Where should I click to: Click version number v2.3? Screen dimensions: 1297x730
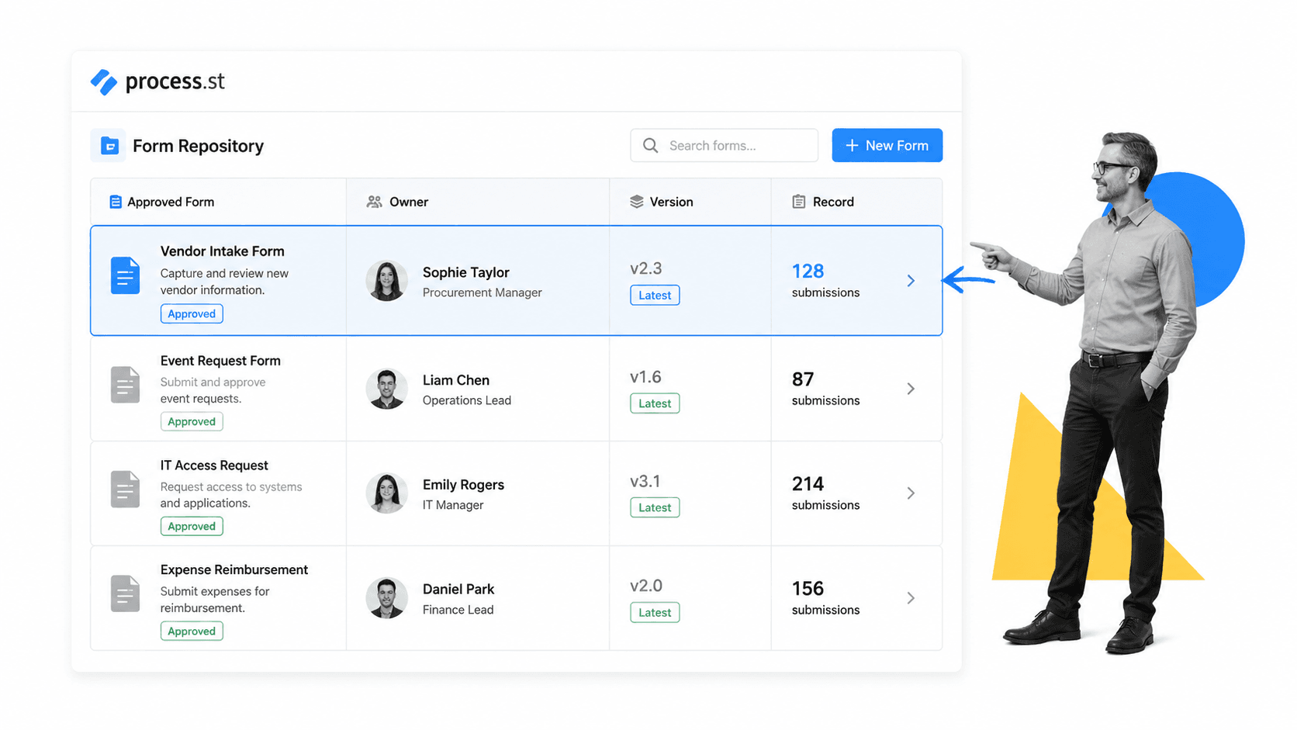point(645,268)
